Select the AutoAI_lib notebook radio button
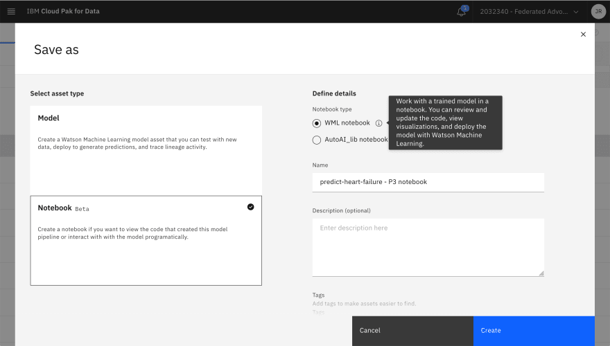Screen dimensions: 610x346 pyautogui.click(x=317, y=140)
